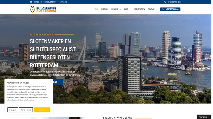Image resolution: width=213 pixels, height=119 pixels.
Task: Accept all cookies with Accepteer alles
Action: click(x=42, y=110)
